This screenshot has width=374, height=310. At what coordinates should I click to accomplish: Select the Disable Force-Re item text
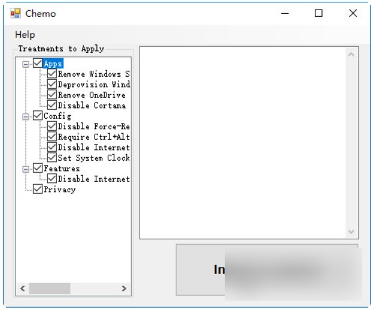tap(94, 127)
